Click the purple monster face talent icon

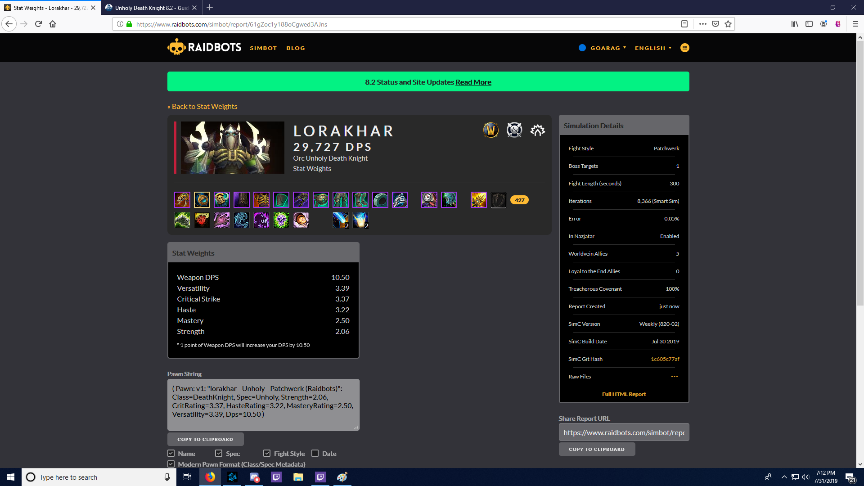[x=261, y=220]
